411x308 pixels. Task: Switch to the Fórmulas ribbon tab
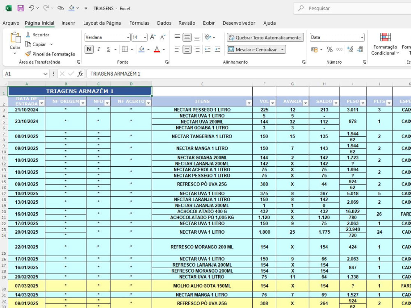139,23
